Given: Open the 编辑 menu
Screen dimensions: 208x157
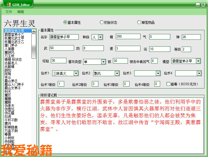Looking at the screenshot, I should click(x=20, y=12).
